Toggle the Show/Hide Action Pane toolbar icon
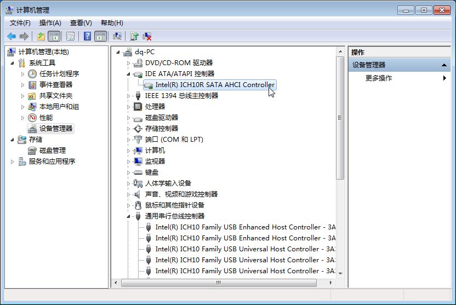Viewport: 456px width, 305px height. click(x=101, y=36)
